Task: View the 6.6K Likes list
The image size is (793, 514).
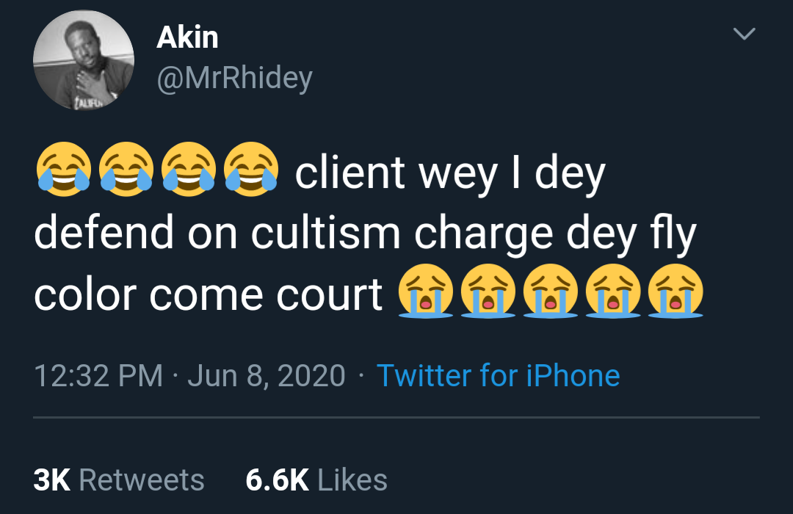Action: pos(316,479)
